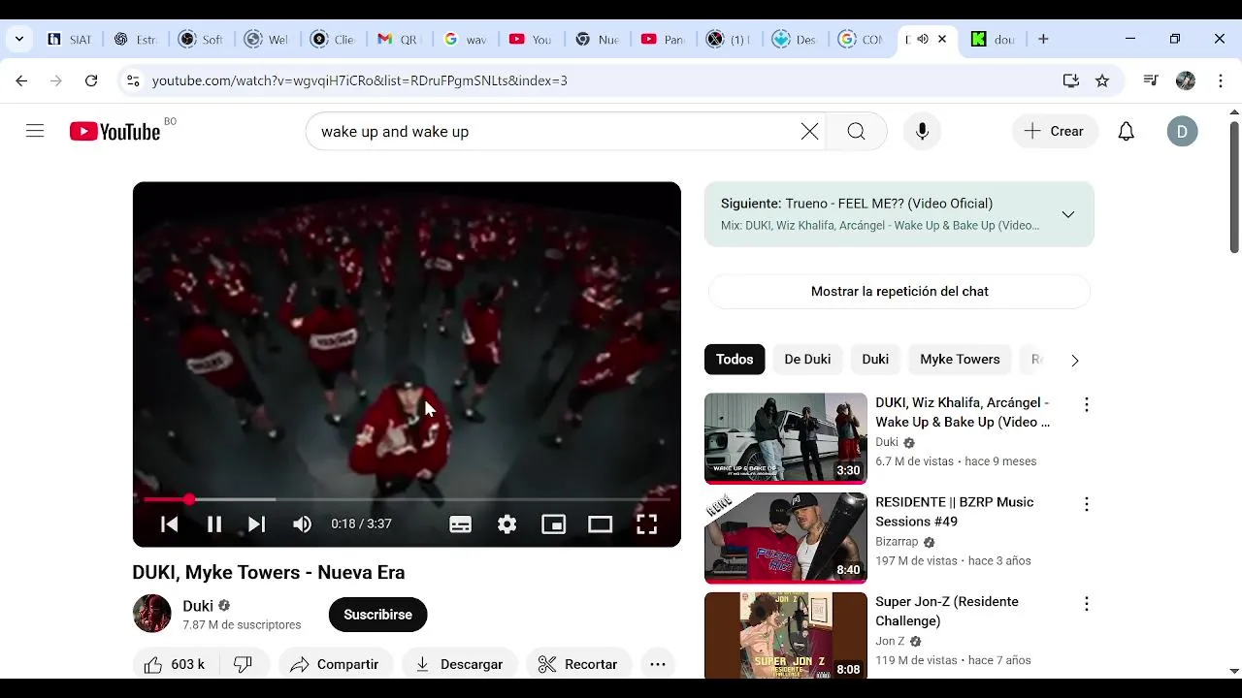Image resolution: width=1242 pixels, height=698 pixels.
Task: Switch to the Gmail QR tab
Action: point(398,39)
